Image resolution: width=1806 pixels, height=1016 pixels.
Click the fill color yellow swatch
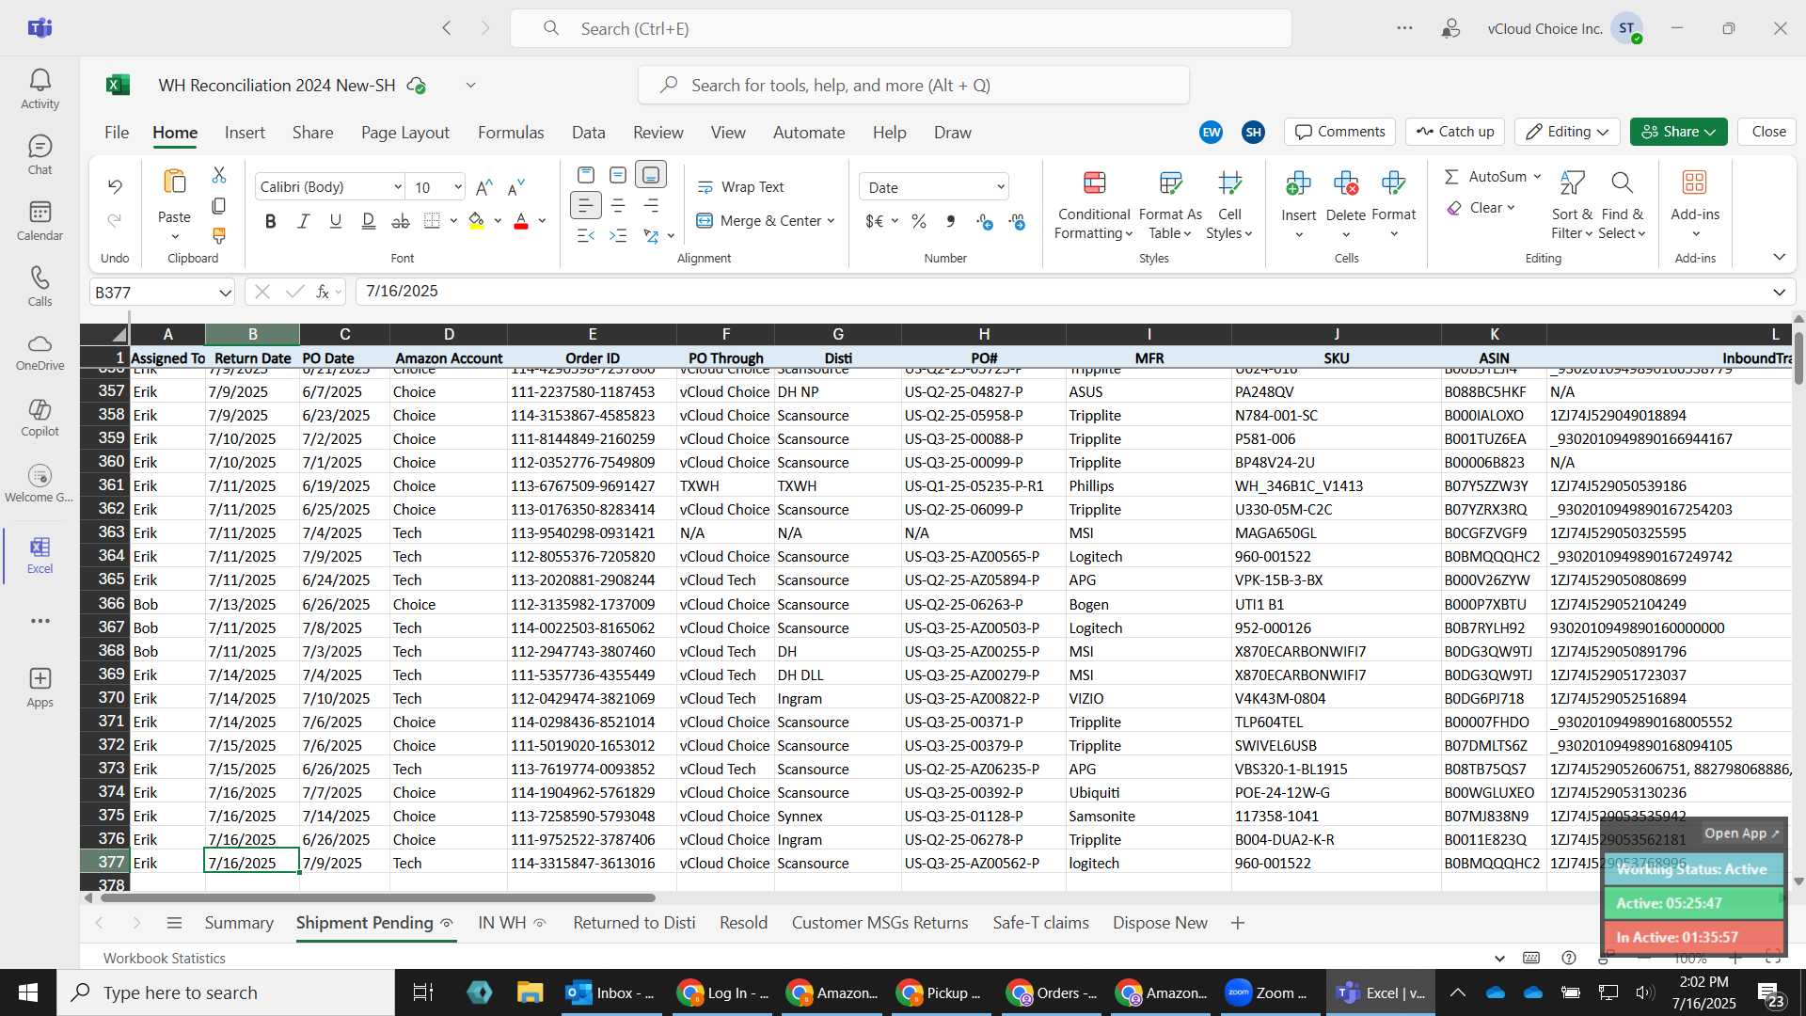tap(477, 222)
